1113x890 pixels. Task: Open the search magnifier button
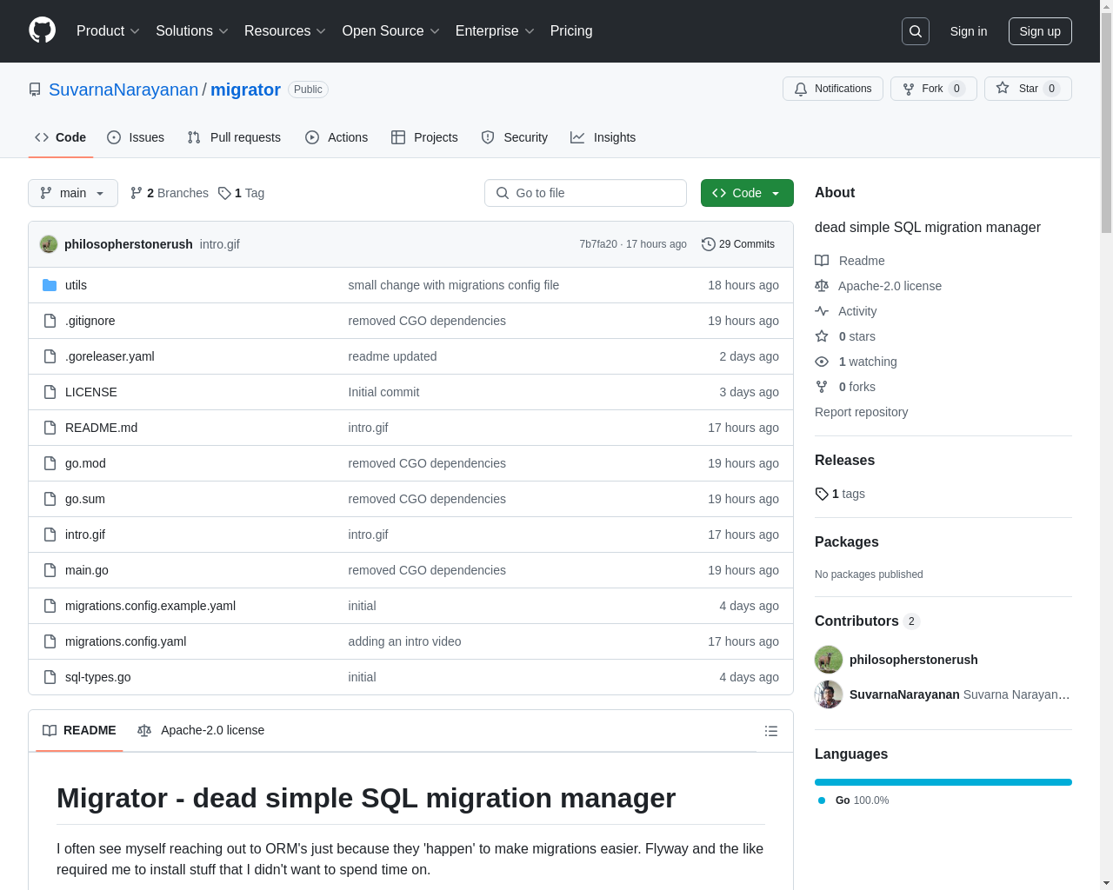click(916, 31)
